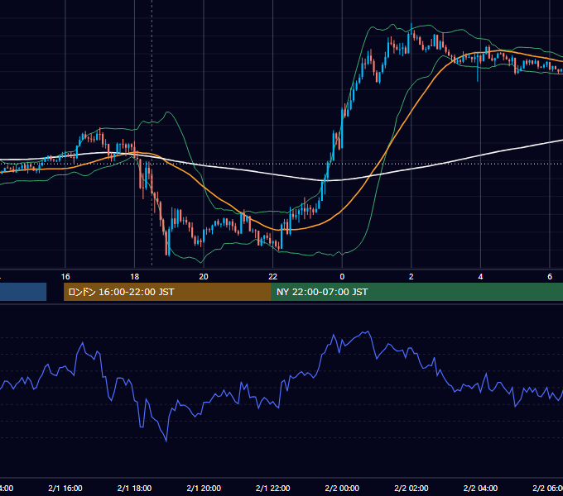Click the 4 hour label on price chart

480,277
